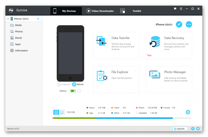208x137 pixels.
Task: Open the Syncios logo icon
Action: pyautogui.click(x=11, y=10)
